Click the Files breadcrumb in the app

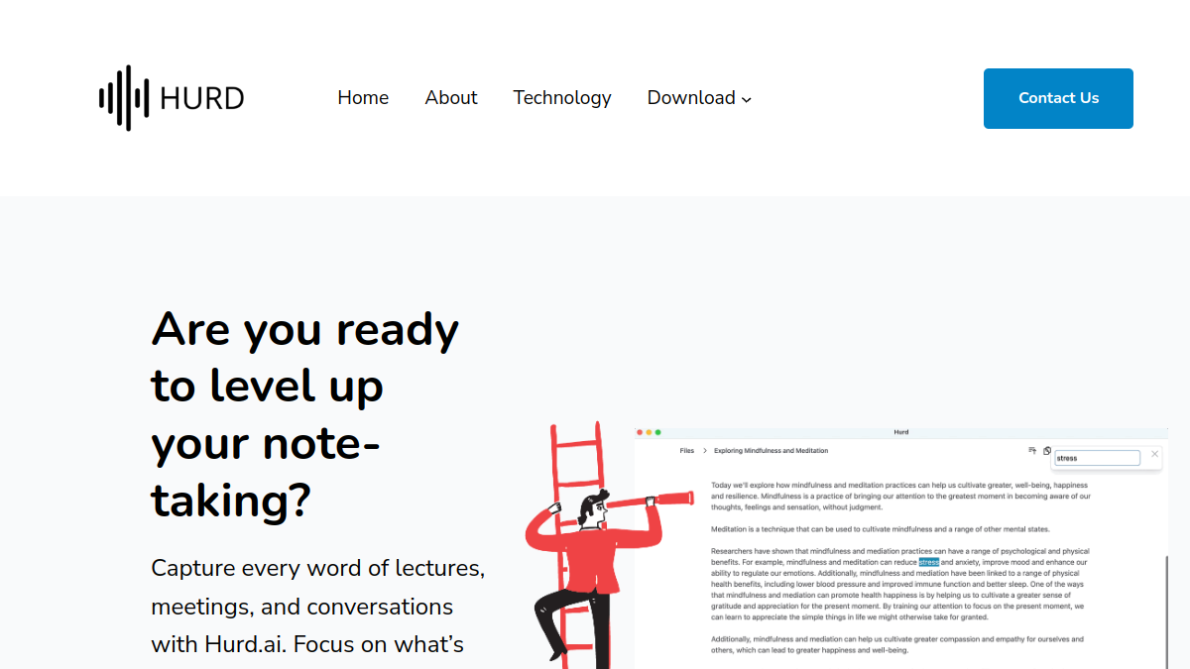(x=687, y=451)
